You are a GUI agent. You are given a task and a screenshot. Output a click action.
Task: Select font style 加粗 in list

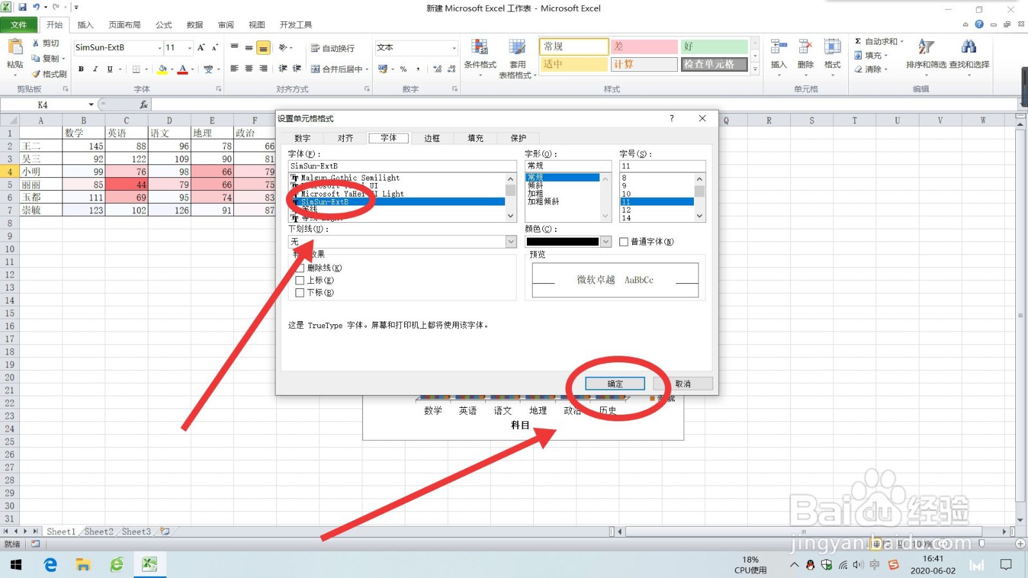coord(535,193)
